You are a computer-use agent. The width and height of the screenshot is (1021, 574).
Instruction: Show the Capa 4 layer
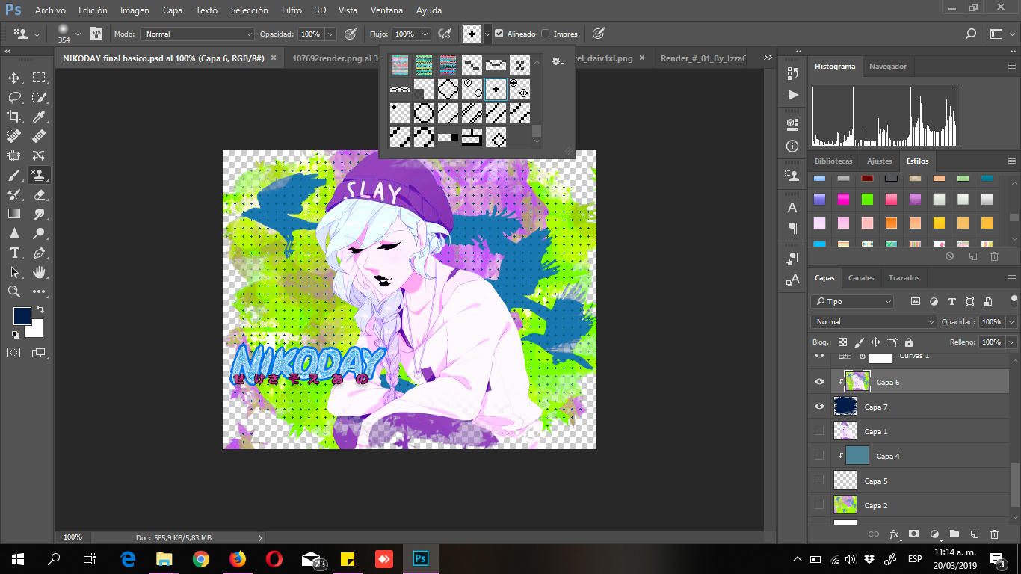coord(819,456)
